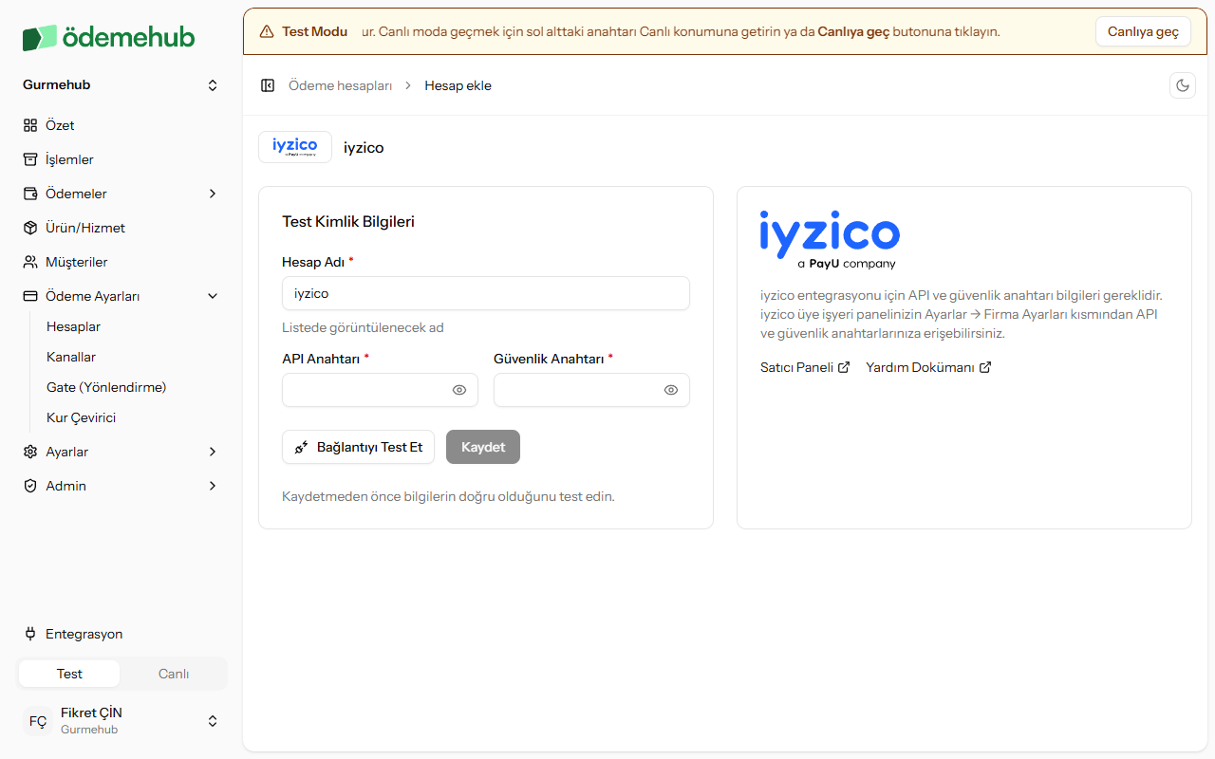
Task: Focus the Güvenlik Anahtarı input field
Action: click(591, 390)
